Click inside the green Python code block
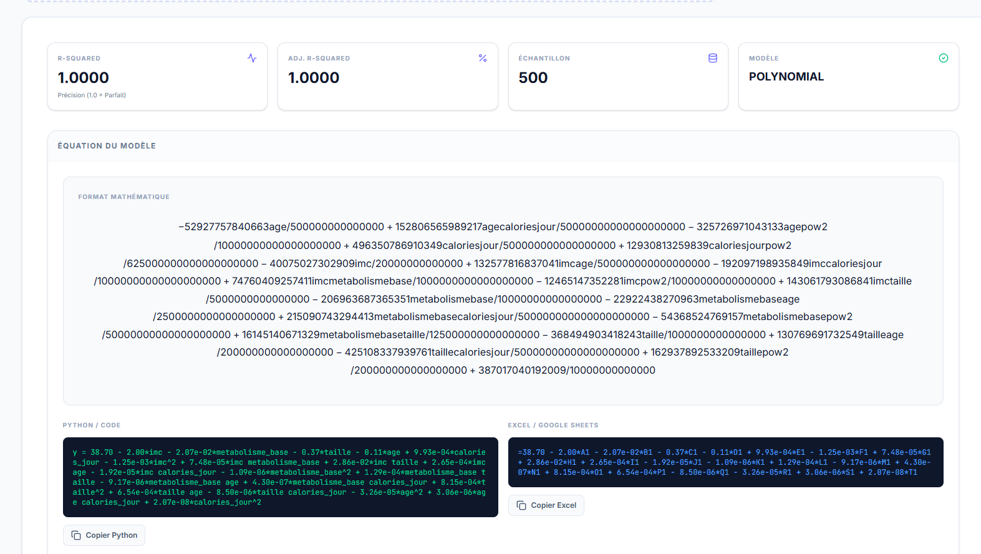The image size is (981, 554). (x=280, y=477)
